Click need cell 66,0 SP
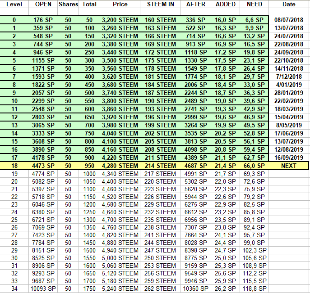This screenshot has height=293, width=310. (254, 166)
